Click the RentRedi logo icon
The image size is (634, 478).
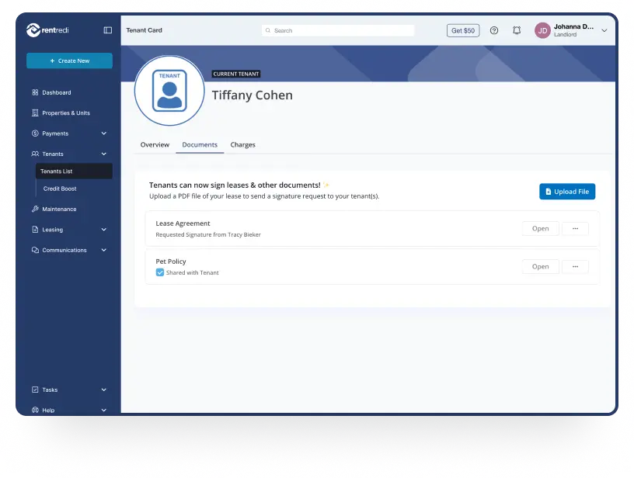(33, 30)
